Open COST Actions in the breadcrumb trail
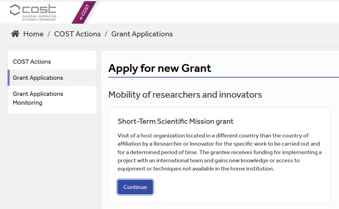 (77, 34)
